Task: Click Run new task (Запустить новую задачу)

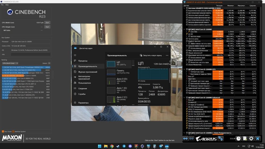Action: click(151, 55)
